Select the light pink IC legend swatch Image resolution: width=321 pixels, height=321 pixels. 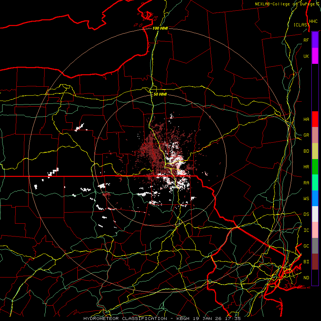pyautogui.click(x=315, y=230)
